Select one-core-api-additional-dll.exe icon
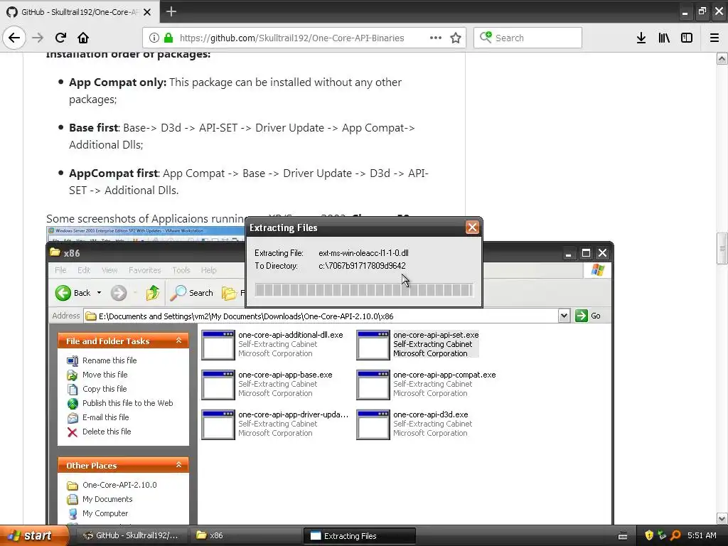Screen dimensions: 728x546 pyautogui.click(x=218, y=345)
